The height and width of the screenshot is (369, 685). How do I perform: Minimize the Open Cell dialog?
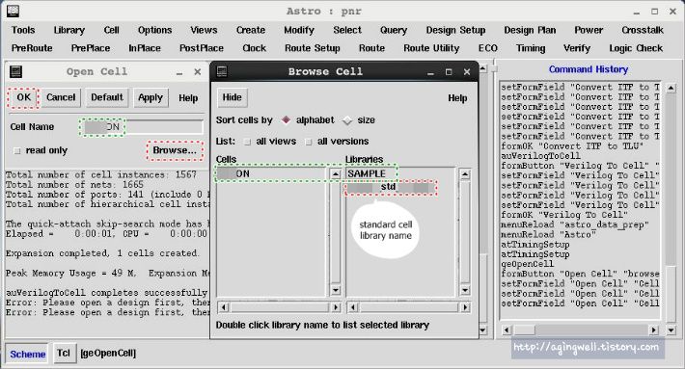click(179, 72)
